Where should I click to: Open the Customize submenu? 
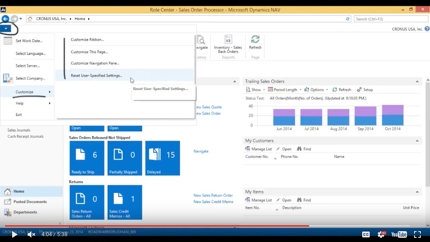coord(27,92)
